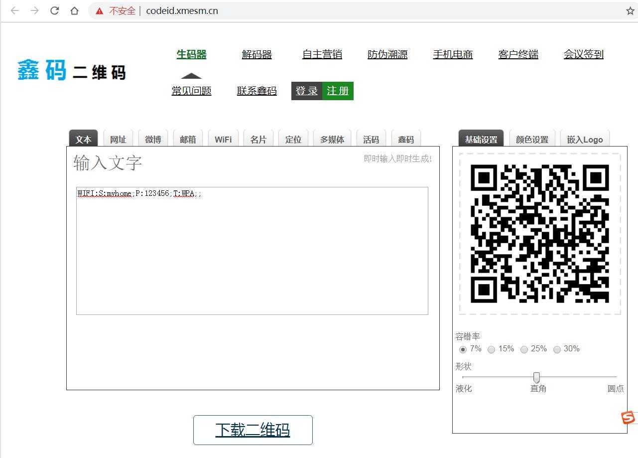Image resolution: width=638 pixels, height=458 pixels.
Task: Open the 自主营销 nav link
Action: coord(322,54)
